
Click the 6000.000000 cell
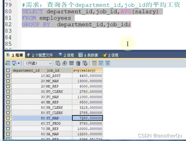tap(88, 86)
